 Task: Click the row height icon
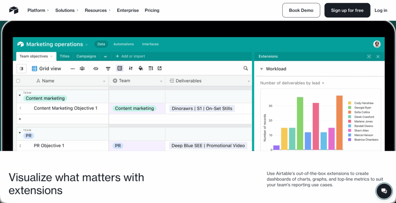(x=151, y=68)
